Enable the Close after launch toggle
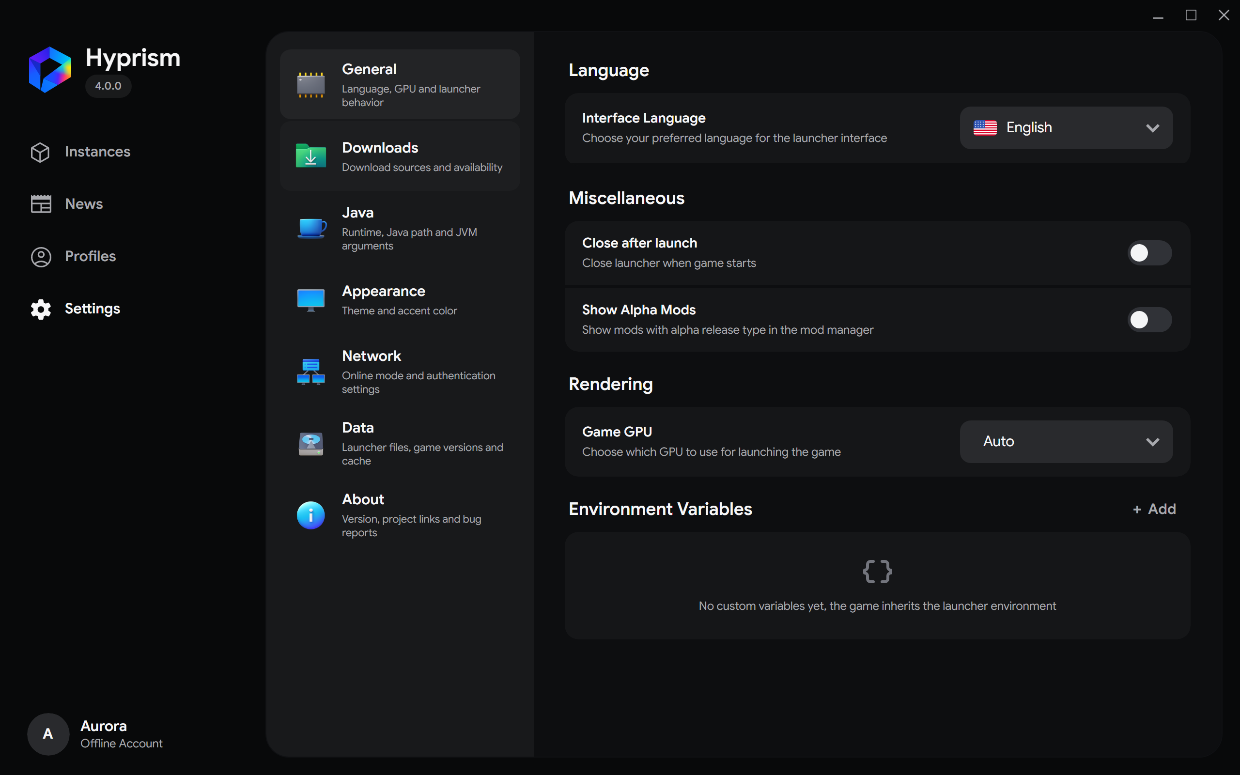This screenshot has width=1240, height=775. (1149, 253)
